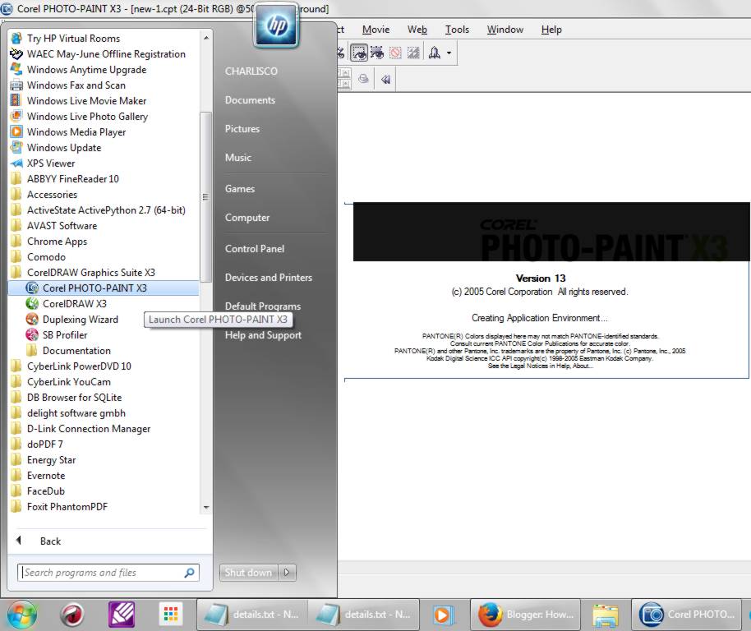This screenshot has width=751, height=631.
Task: Expand the dropdown arrow beside the rocket icon
Action: [449, 53]
